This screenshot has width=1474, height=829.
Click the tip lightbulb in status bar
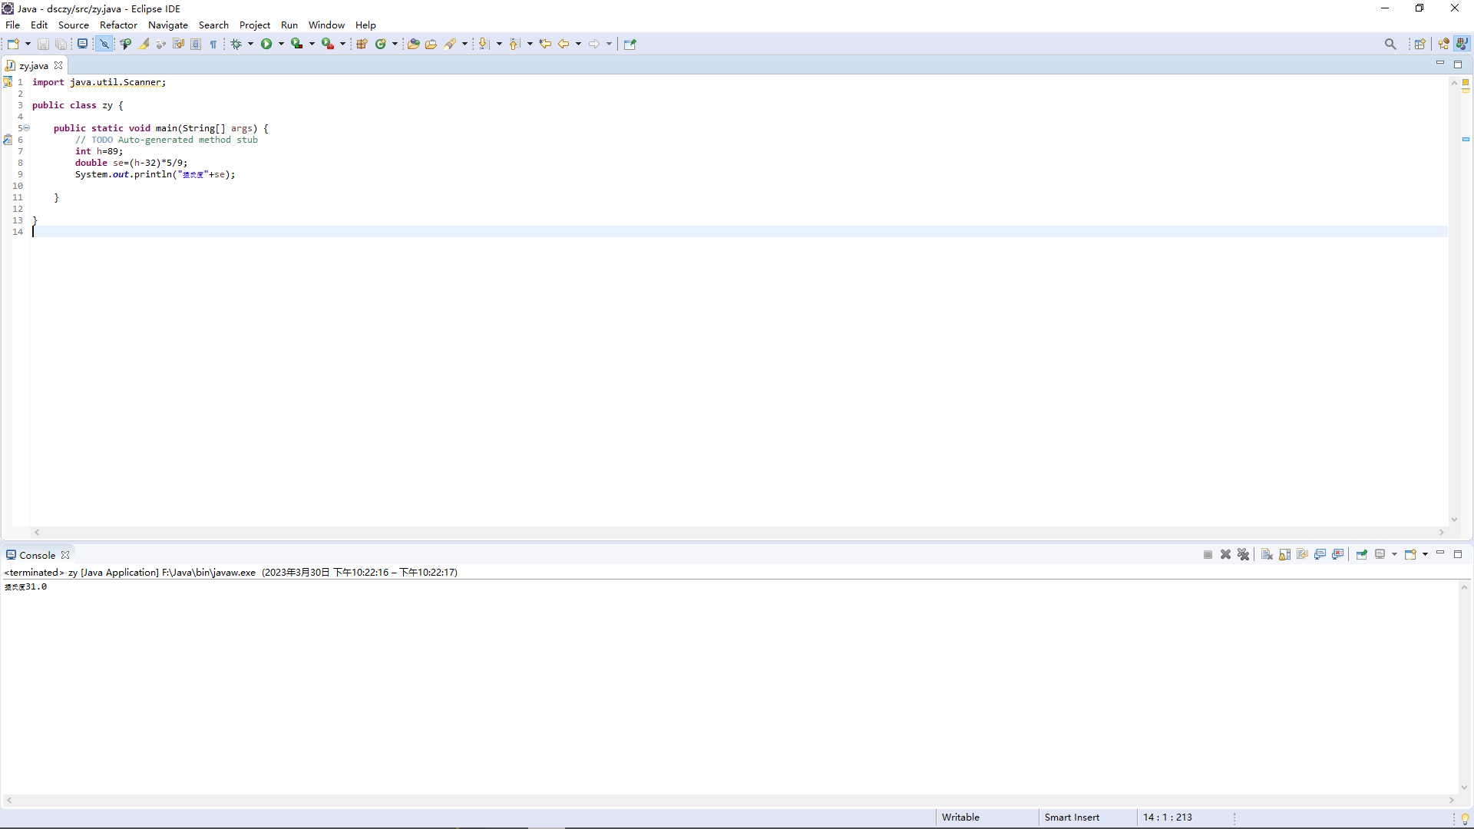tap(1465, 819)
